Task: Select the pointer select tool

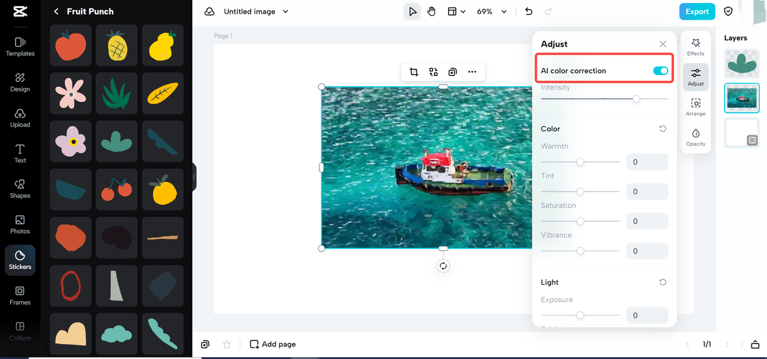Action: [412, 11]
